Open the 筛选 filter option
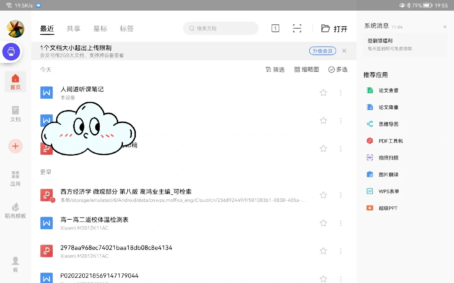The height and width of the screenshot is (283, 454). [x=275, y=70]
